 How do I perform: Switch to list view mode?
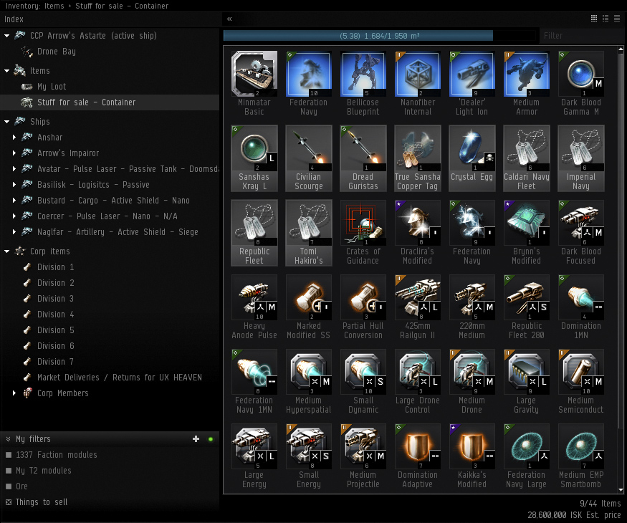[x=617, y=19]
